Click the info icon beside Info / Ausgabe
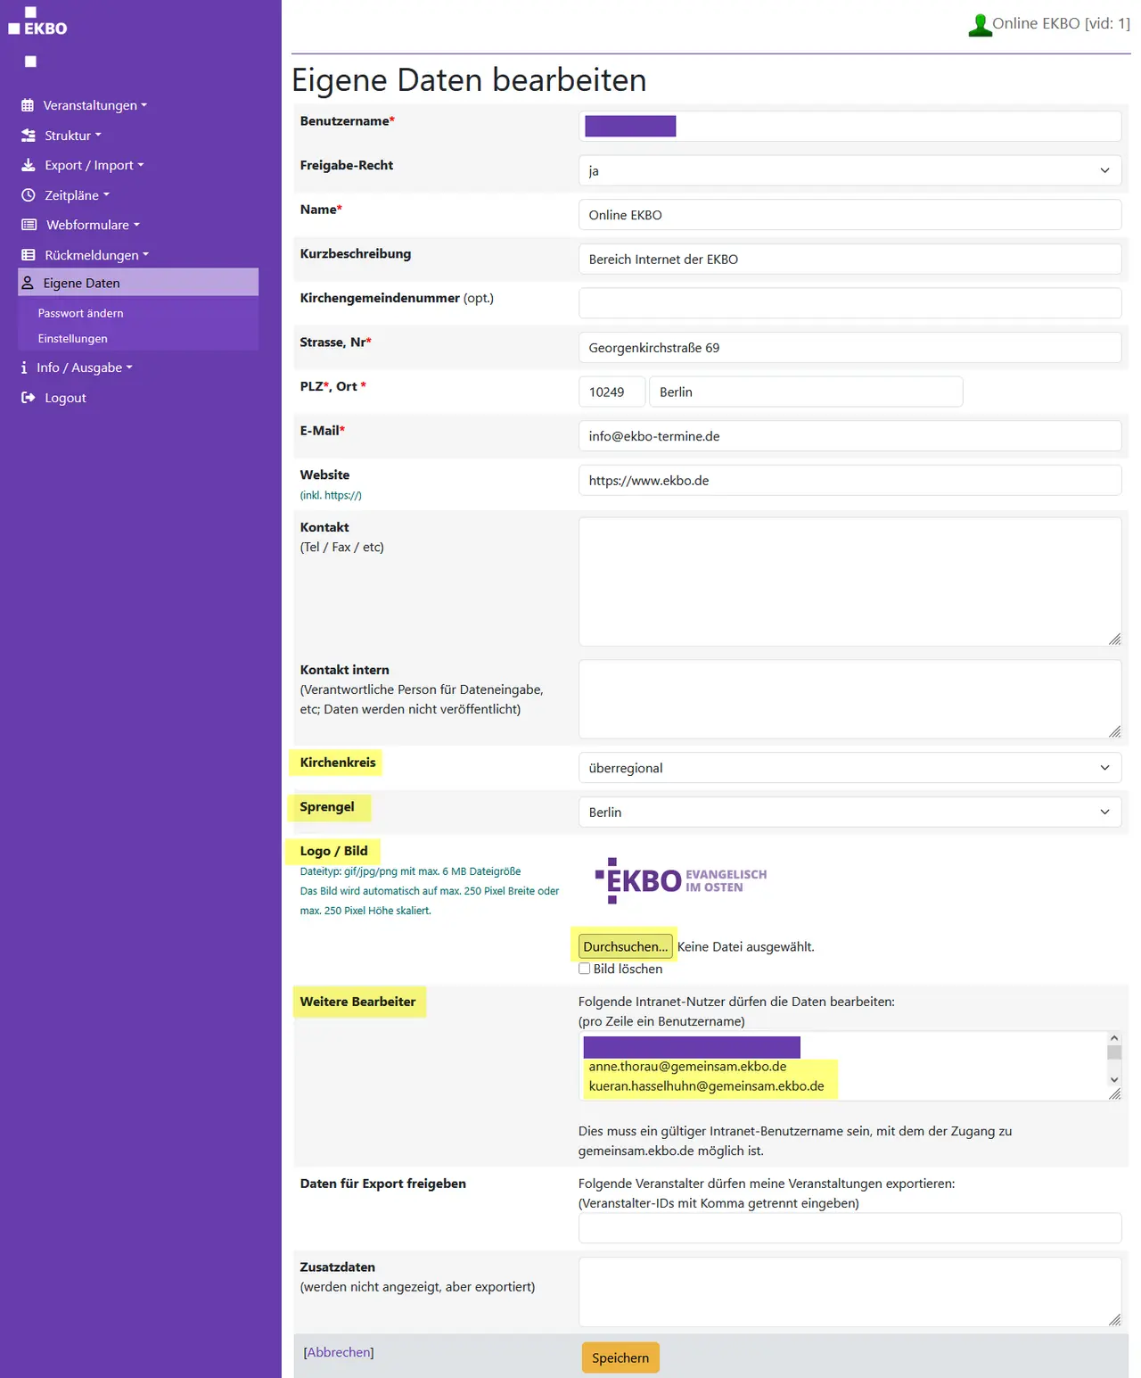The height and width of the screenshot is (1378, 1141). 24,367
